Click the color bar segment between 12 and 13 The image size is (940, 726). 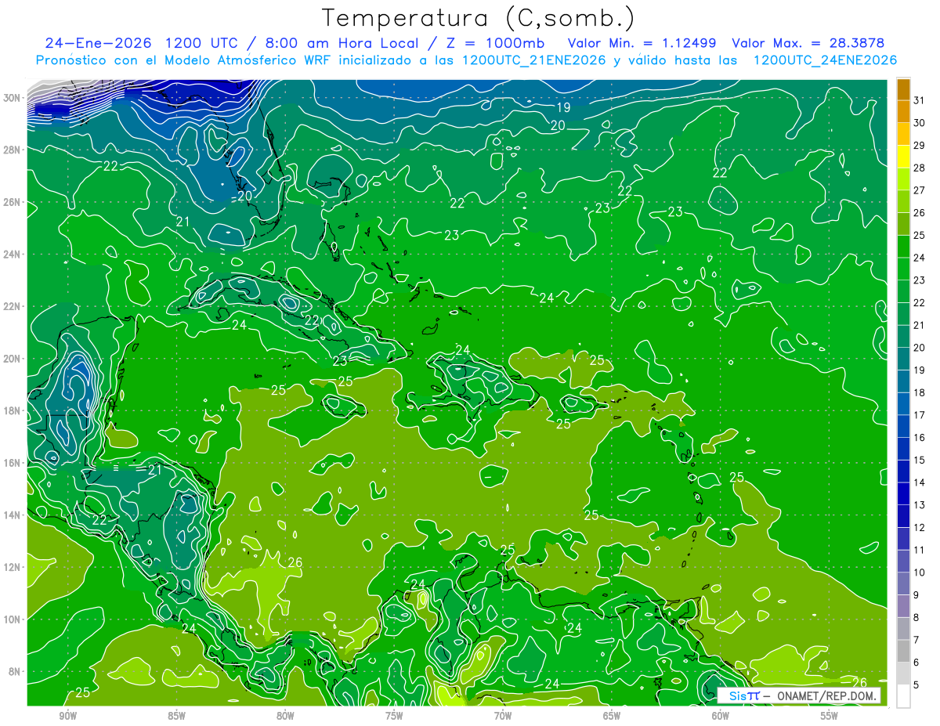pyautogui.click(x=903, y=516)
